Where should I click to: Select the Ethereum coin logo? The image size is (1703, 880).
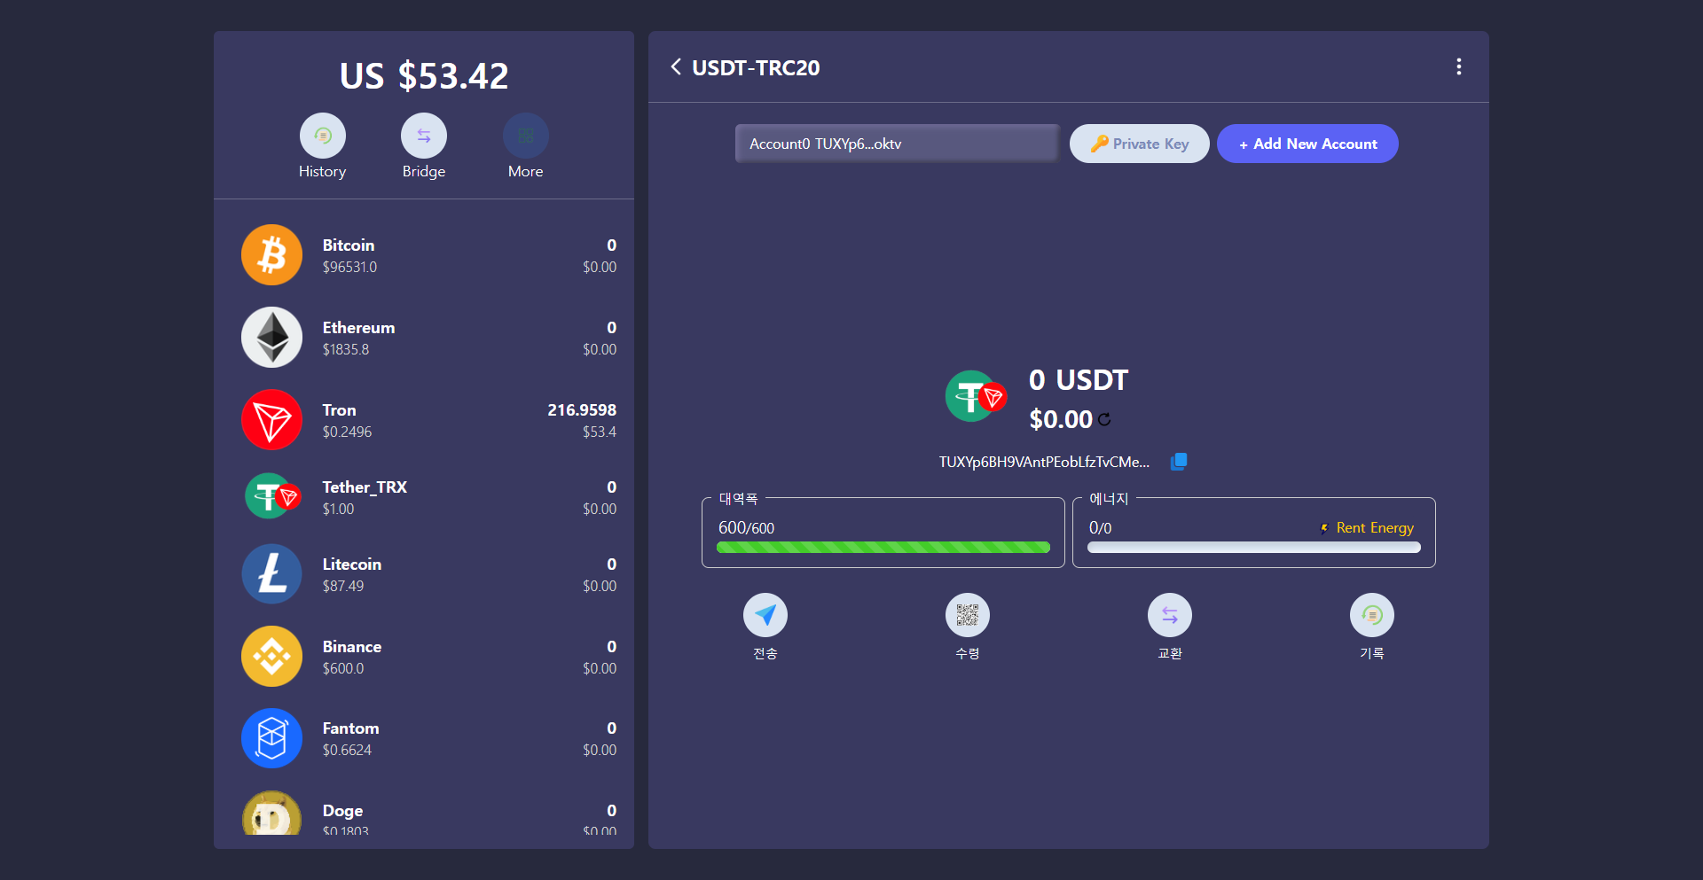272,338
